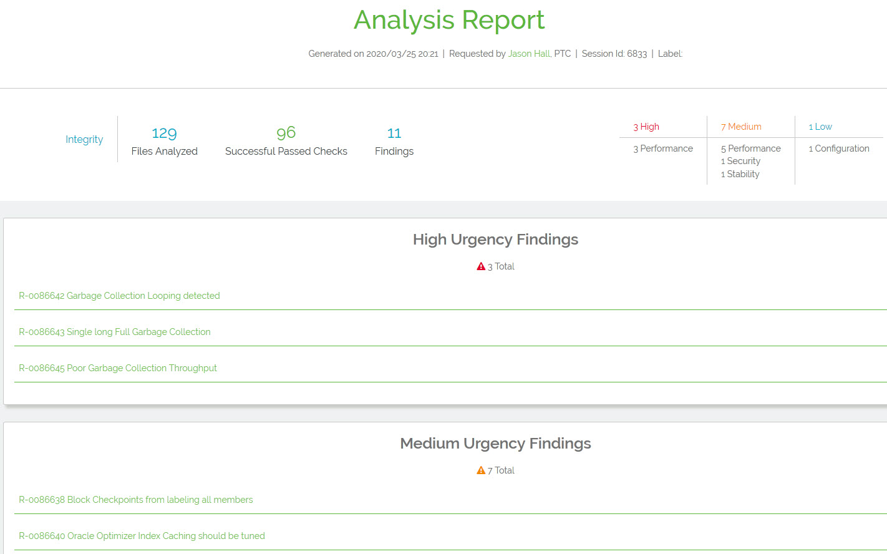Screen dimensions: 887x554
Task: Open finding R-0086642 Garbage Collection Looping detected
Action: coord(119,295)
